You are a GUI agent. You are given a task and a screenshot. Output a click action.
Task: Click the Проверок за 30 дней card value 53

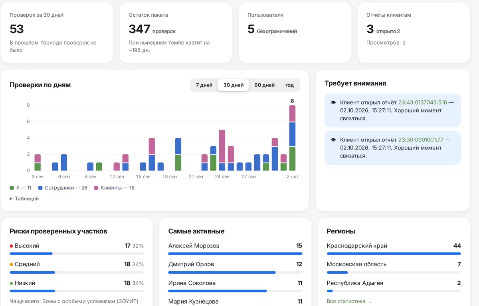pos(17,29)
